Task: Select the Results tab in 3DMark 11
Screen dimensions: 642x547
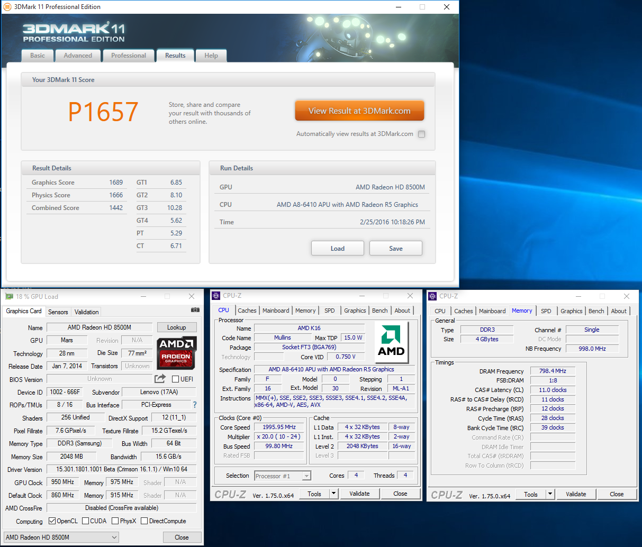Action: [175, 56]
